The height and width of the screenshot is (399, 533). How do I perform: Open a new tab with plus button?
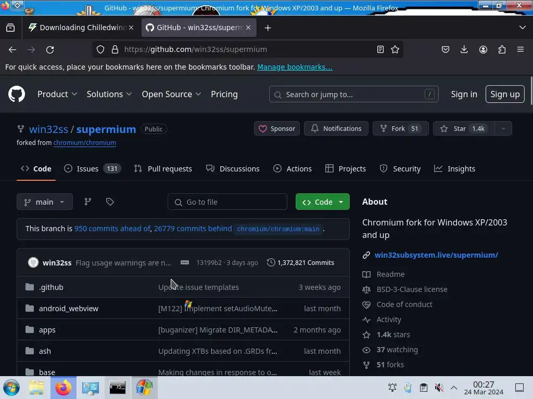[x=268, y=28]
